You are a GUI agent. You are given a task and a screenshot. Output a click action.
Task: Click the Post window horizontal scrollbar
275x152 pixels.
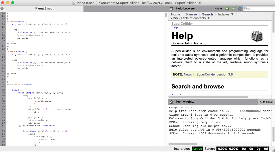(x=183, y=144)
